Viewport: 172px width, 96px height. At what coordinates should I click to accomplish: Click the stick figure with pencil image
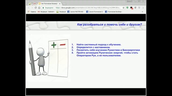48,58
